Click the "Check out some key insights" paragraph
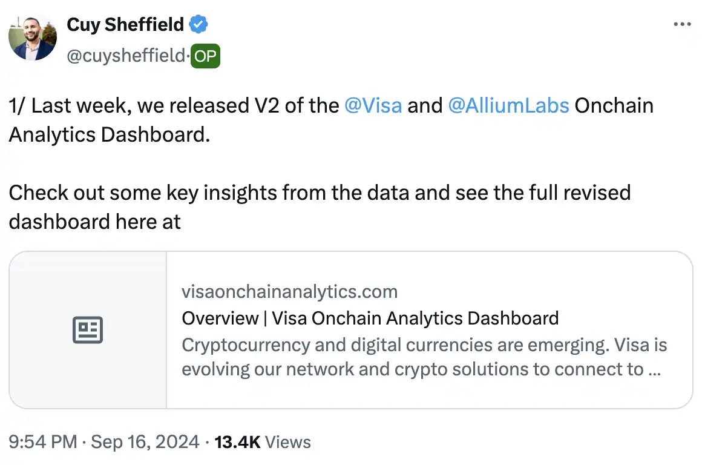This screenshot has width=702, height=465. coord(320,193)
